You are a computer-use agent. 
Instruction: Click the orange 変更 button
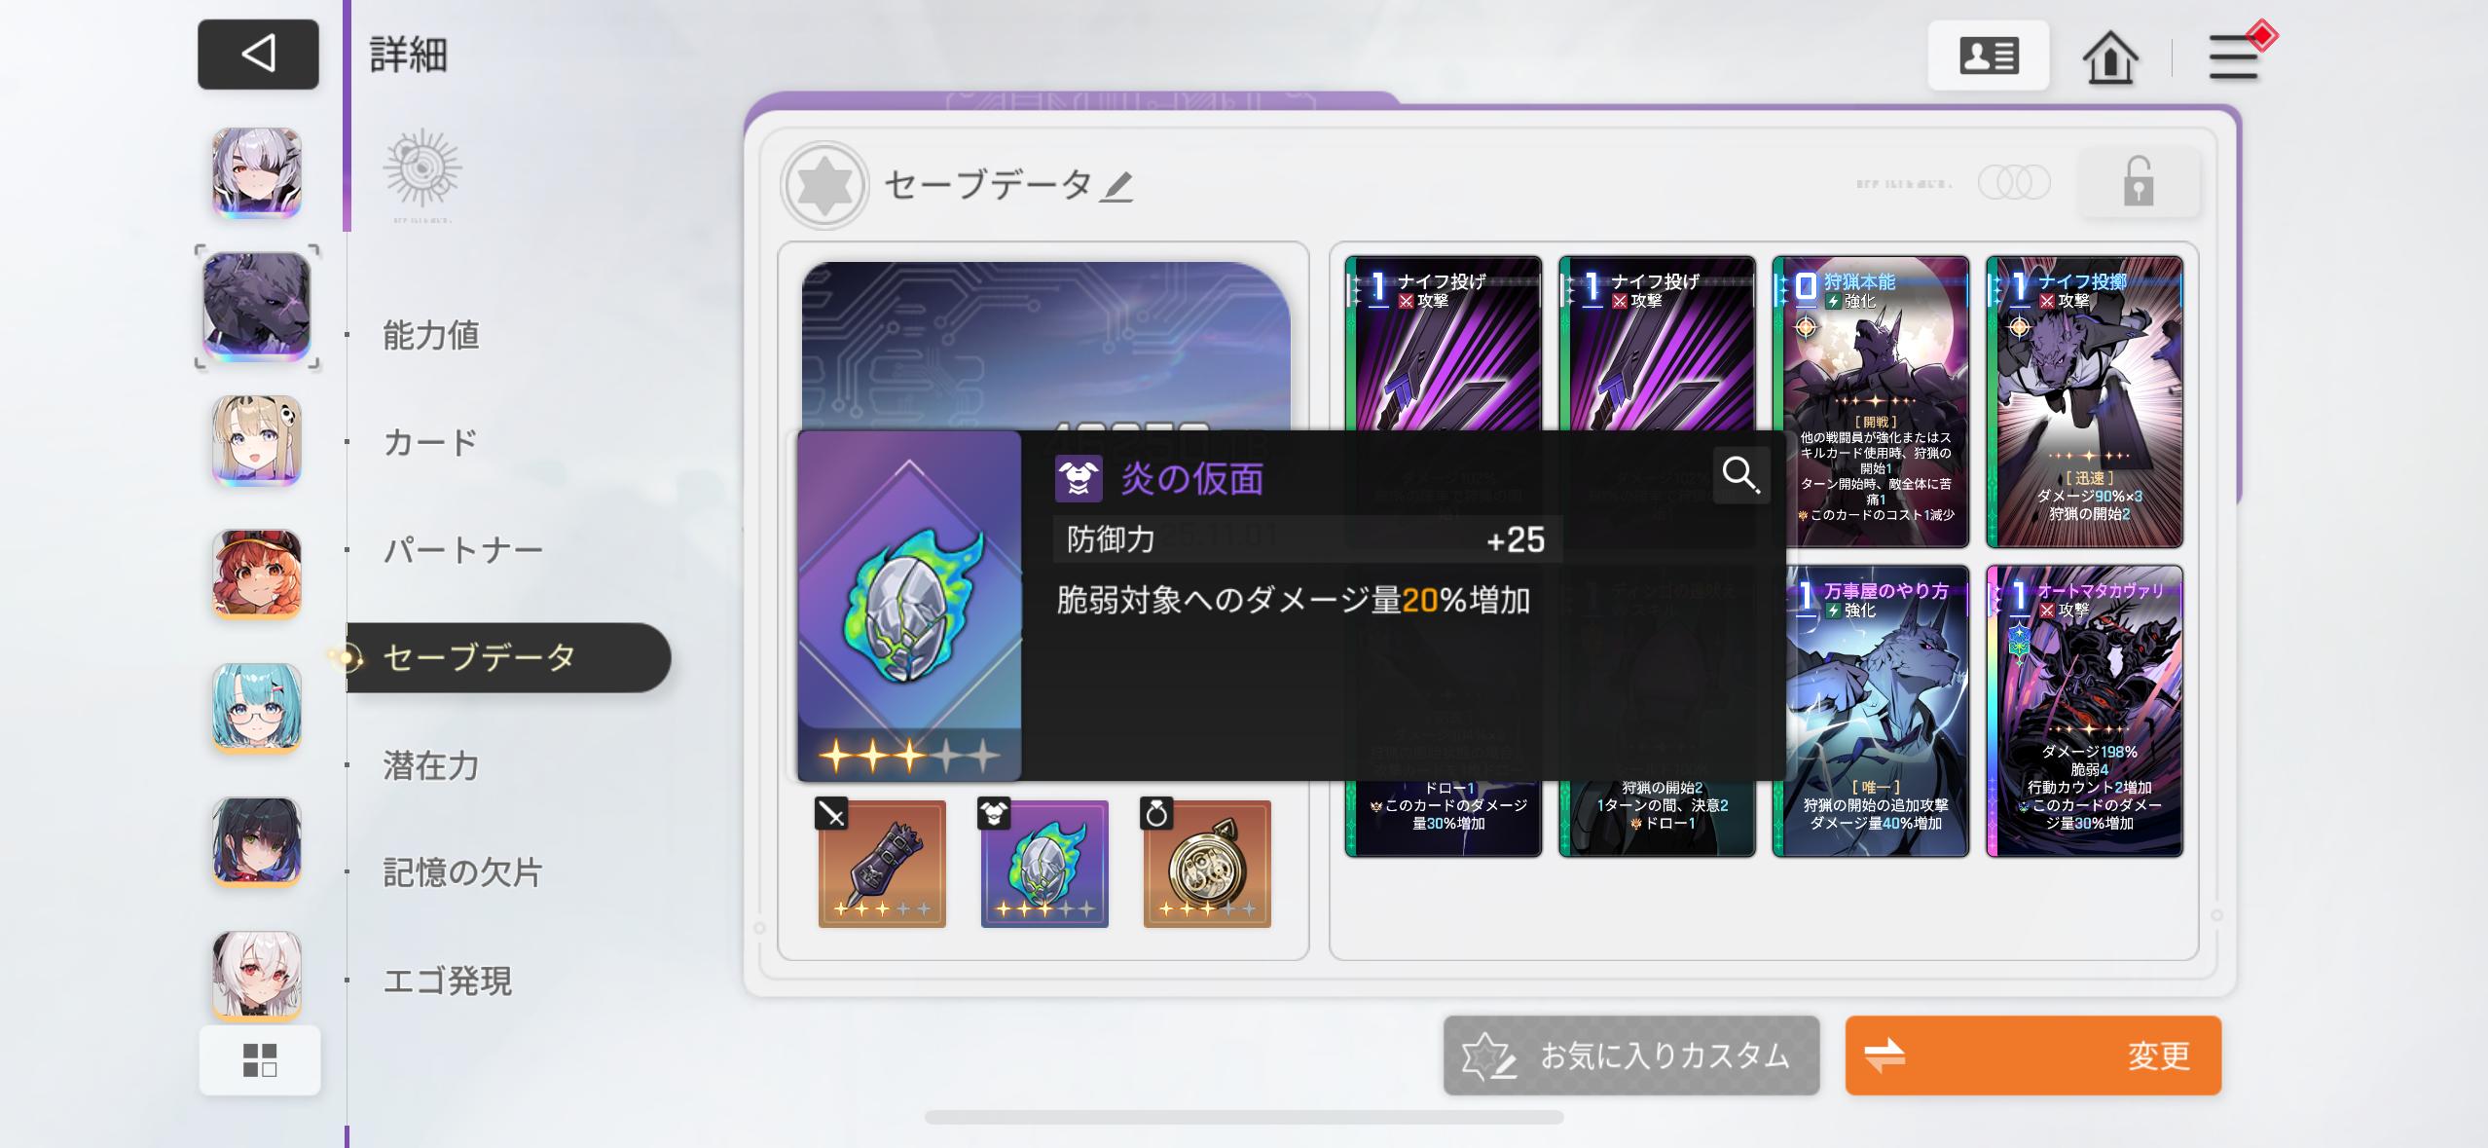click(2032, 1055)
